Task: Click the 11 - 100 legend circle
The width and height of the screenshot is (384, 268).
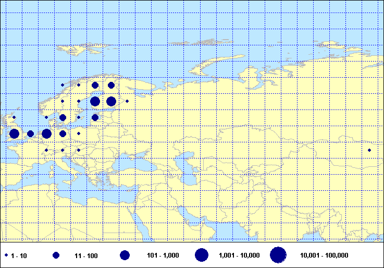Action: pyautogui.click(x=56, y=255)
